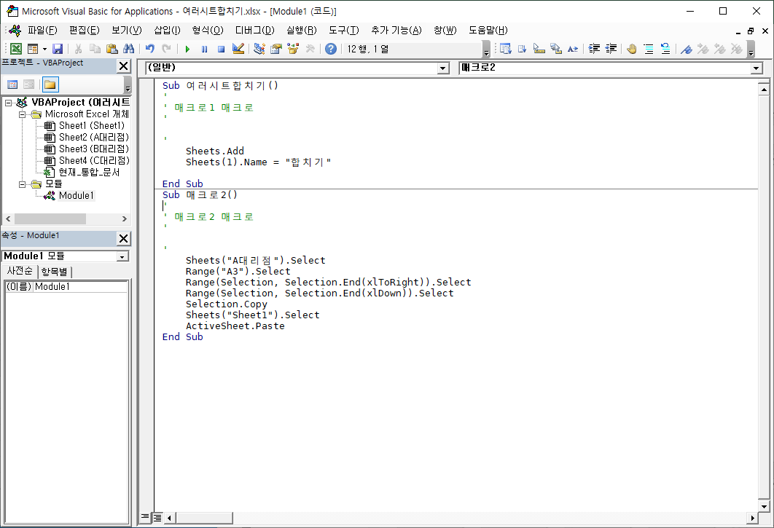Collapse the 모듈 folder node
Viewport: 774px width, 528px height.
point(22,184)
